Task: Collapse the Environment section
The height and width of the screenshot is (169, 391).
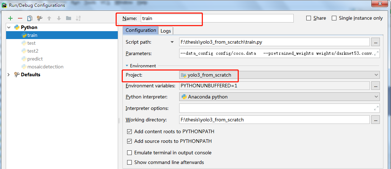Action: pos(127,66)
